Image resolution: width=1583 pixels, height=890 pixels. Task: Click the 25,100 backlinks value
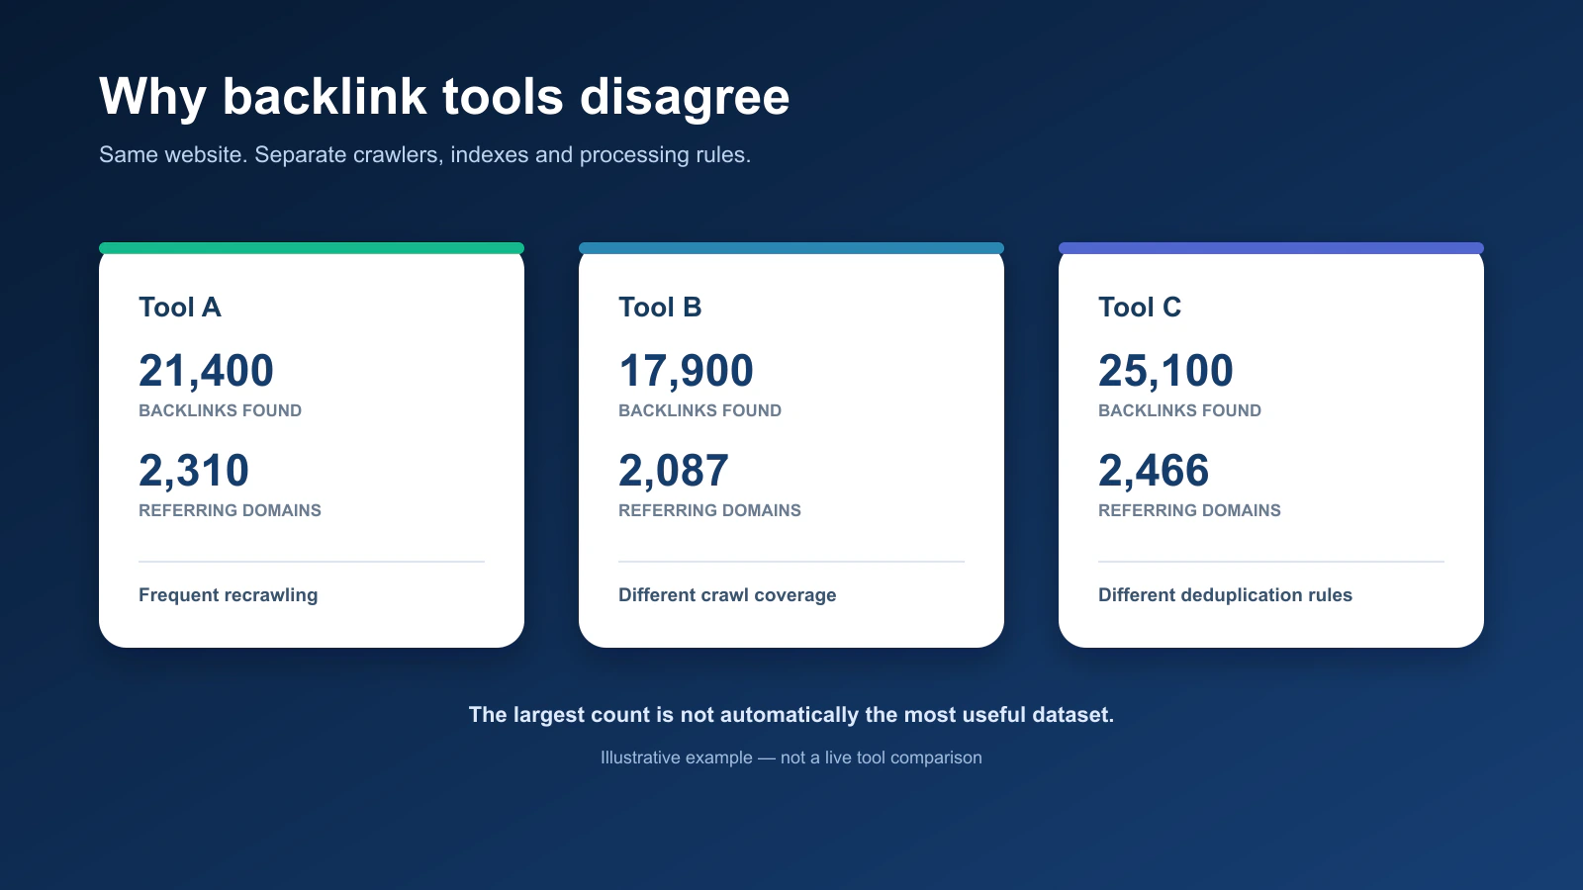coord(1165,371)
